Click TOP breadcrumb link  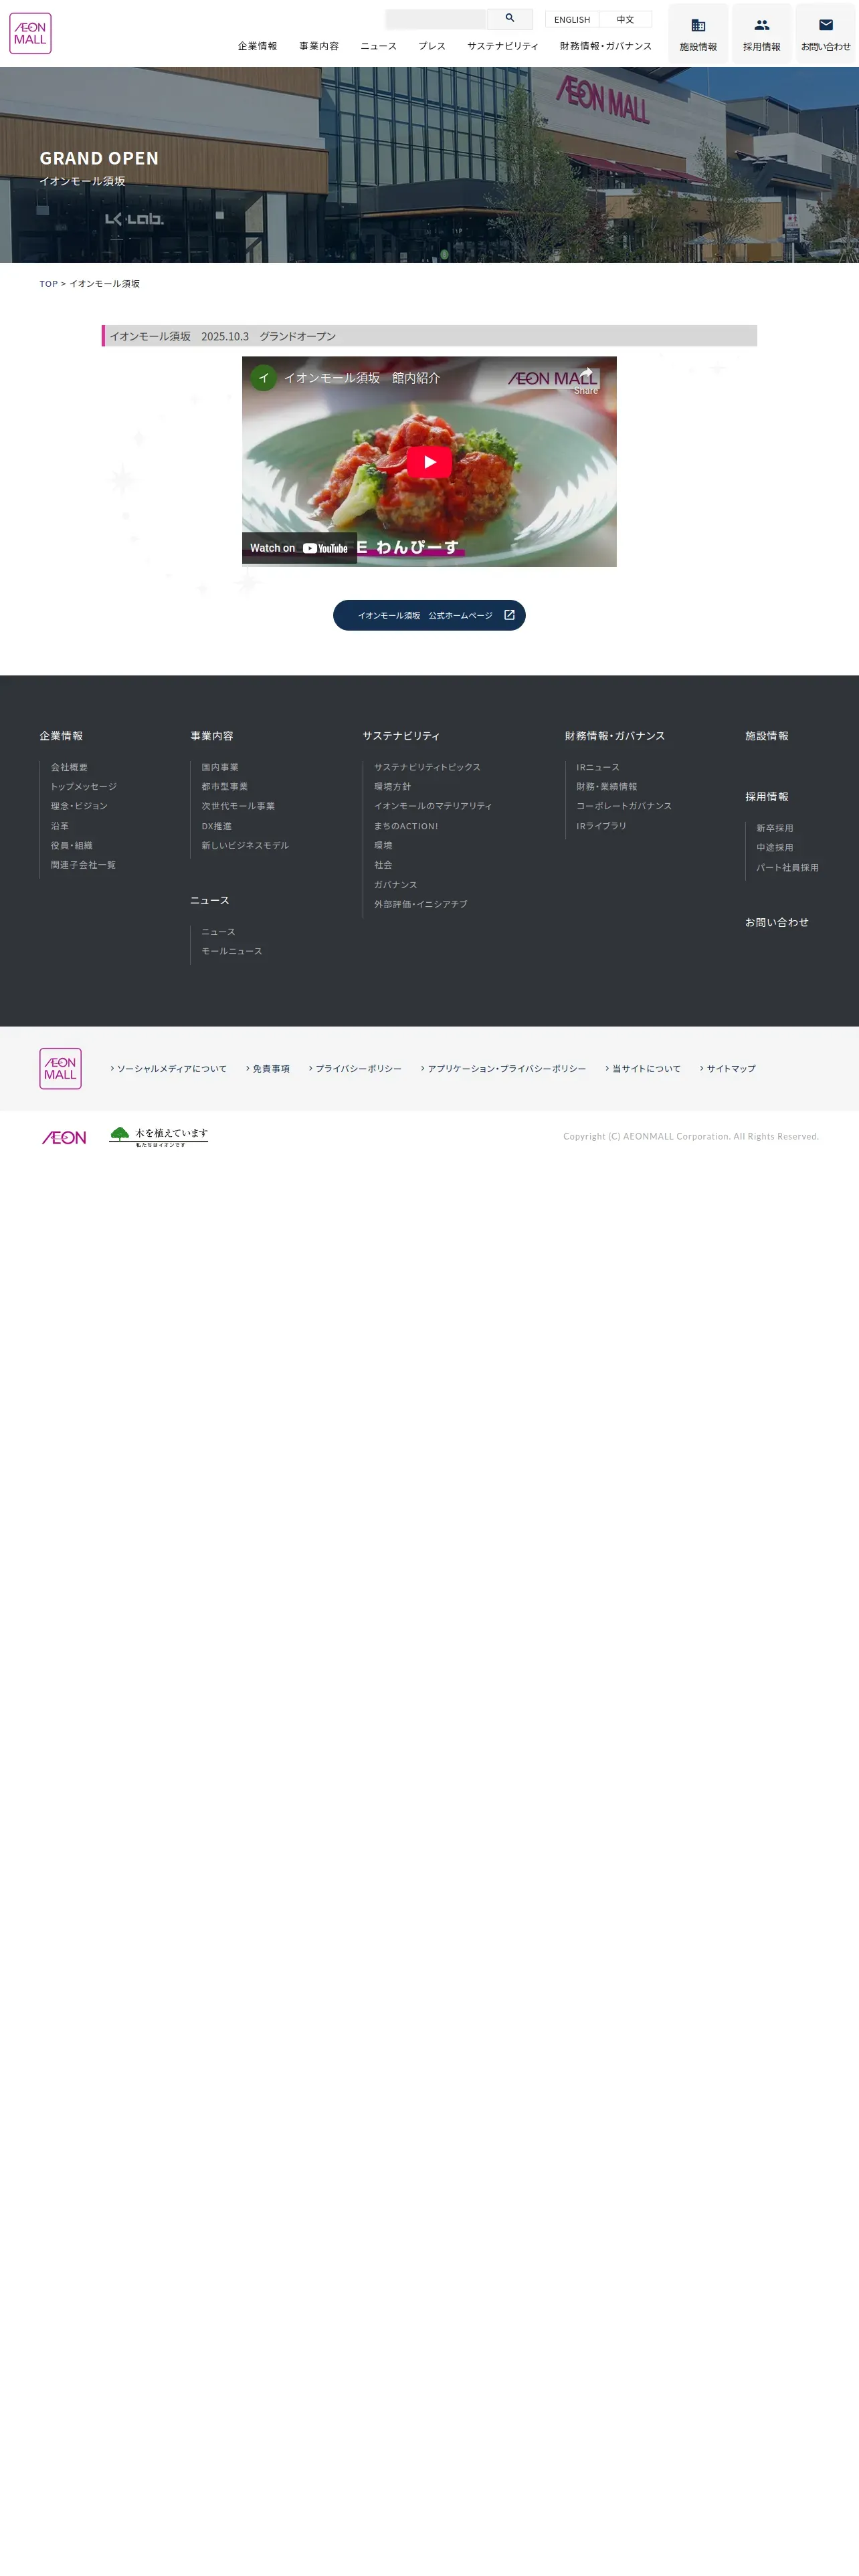pyautogui.click(x=48, y=284)
